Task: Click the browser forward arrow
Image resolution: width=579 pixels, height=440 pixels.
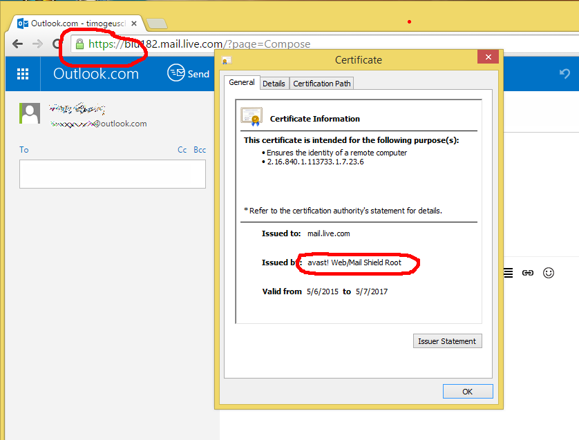Action: point(37,44)
